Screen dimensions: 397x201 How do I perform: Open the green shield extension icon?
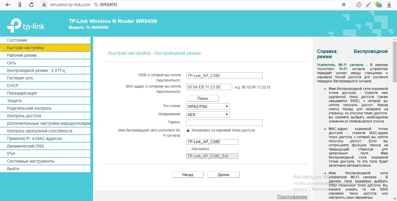378,5
